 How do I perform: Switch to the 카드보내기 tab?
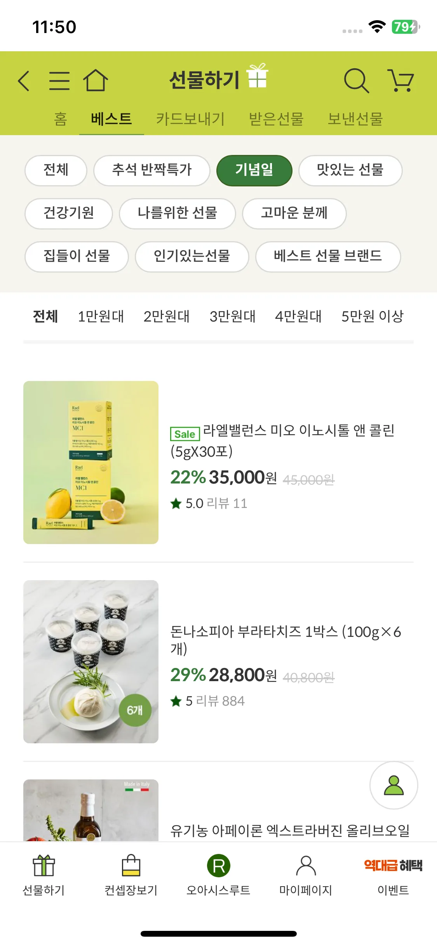(x=190, y=119)
